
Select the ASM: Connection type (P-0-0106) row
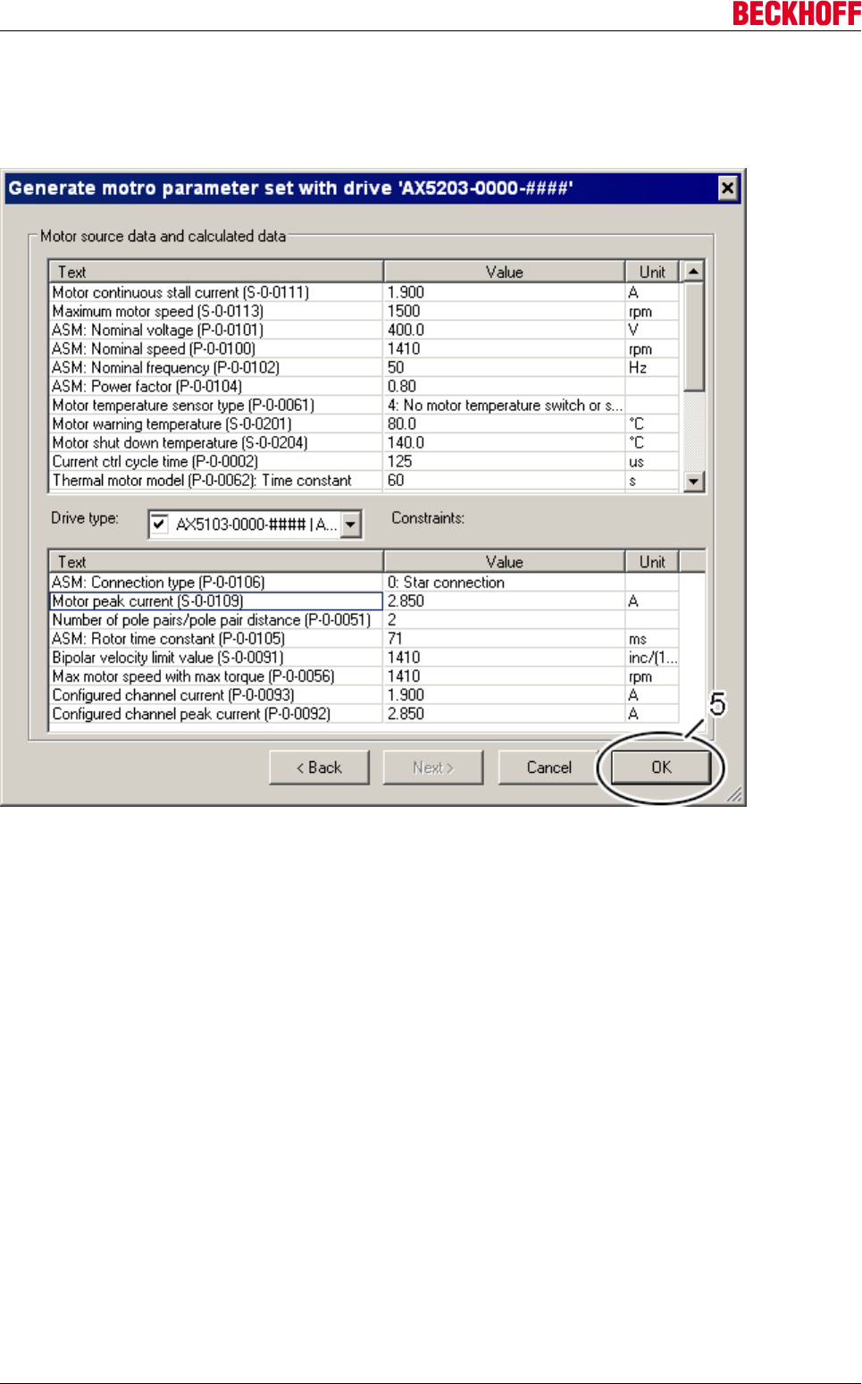pos(364,582)
